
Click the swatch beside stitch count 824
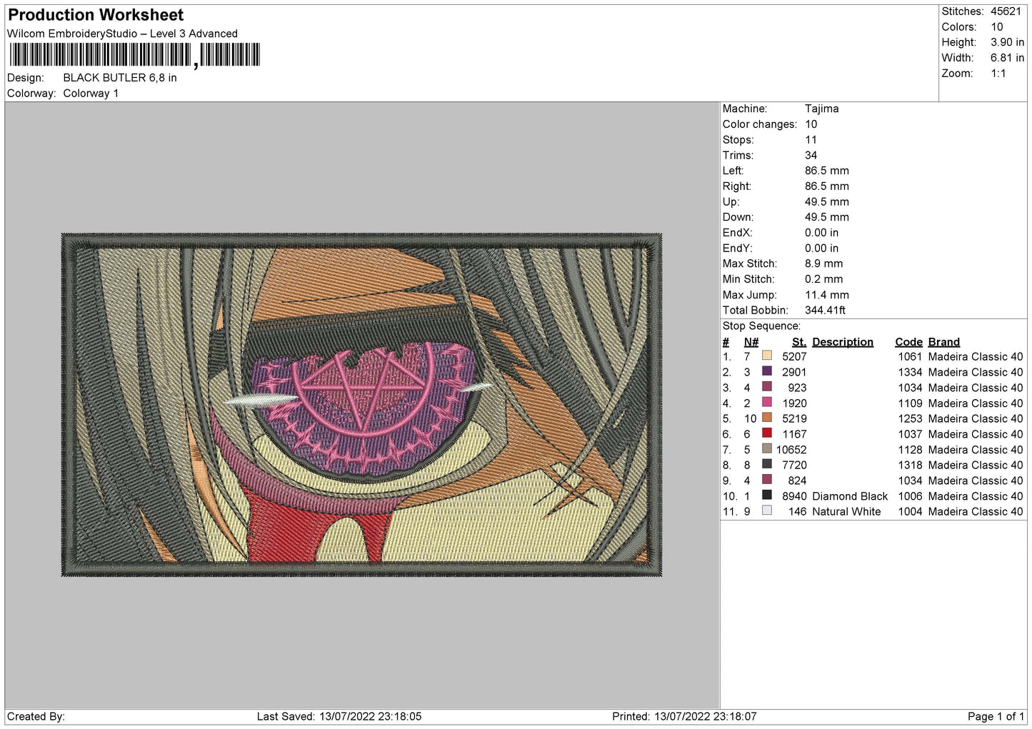coord(767,480)
